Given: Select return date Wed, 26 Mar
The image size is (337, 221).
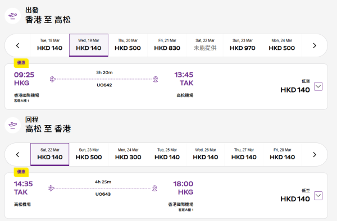Looking at the screenshot, I should click(x=206, y=154).
